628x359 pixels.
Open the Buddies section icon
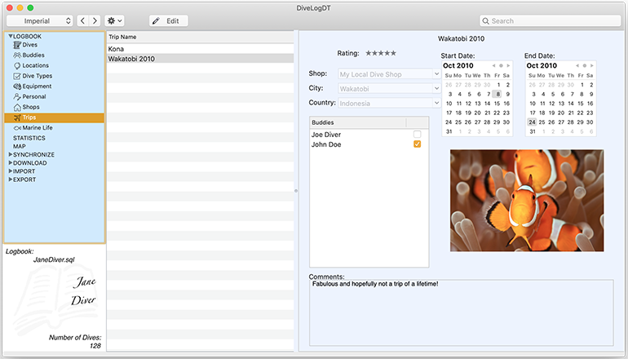(17, 55)
